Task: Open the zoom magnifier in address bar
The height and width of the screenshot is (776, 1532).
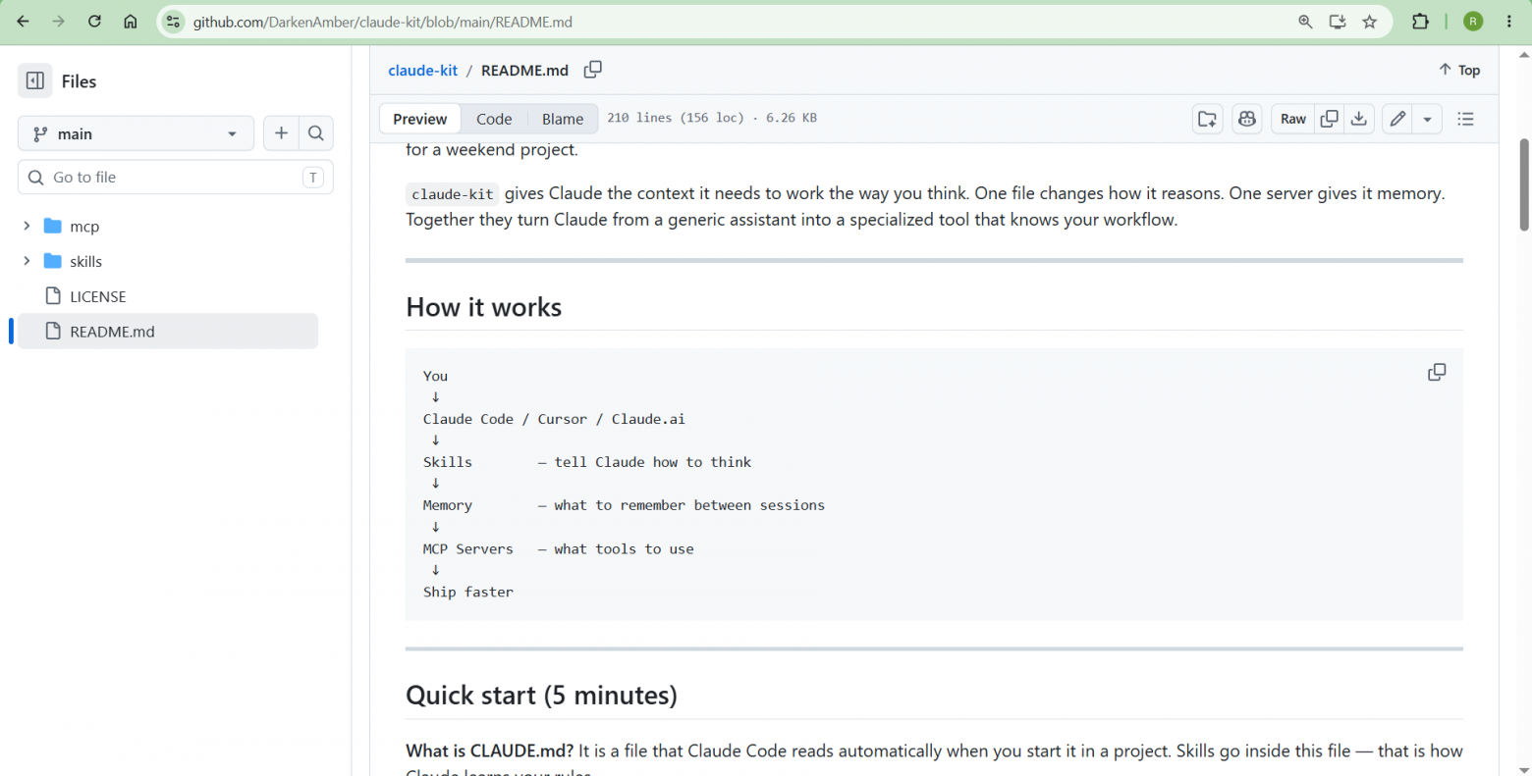Action: pos(1305,22)
